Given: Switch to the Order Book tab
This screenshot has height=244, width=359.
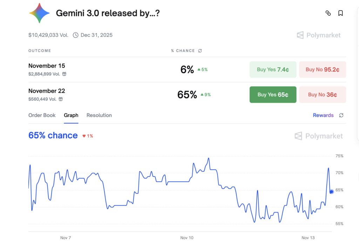Looking at the screenshot, I should [42, 115].
